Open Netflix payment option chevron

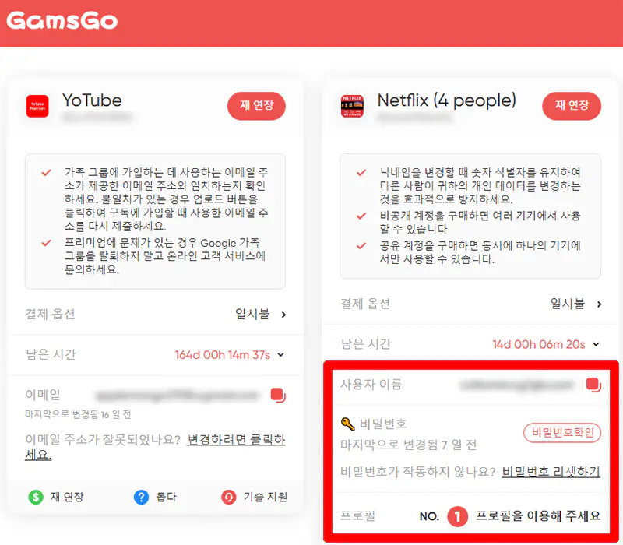(599, 304)
